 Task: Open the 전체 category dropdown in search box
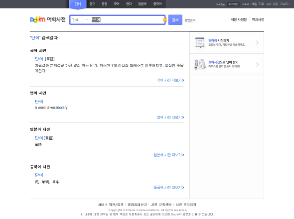(x=80, y=20)
